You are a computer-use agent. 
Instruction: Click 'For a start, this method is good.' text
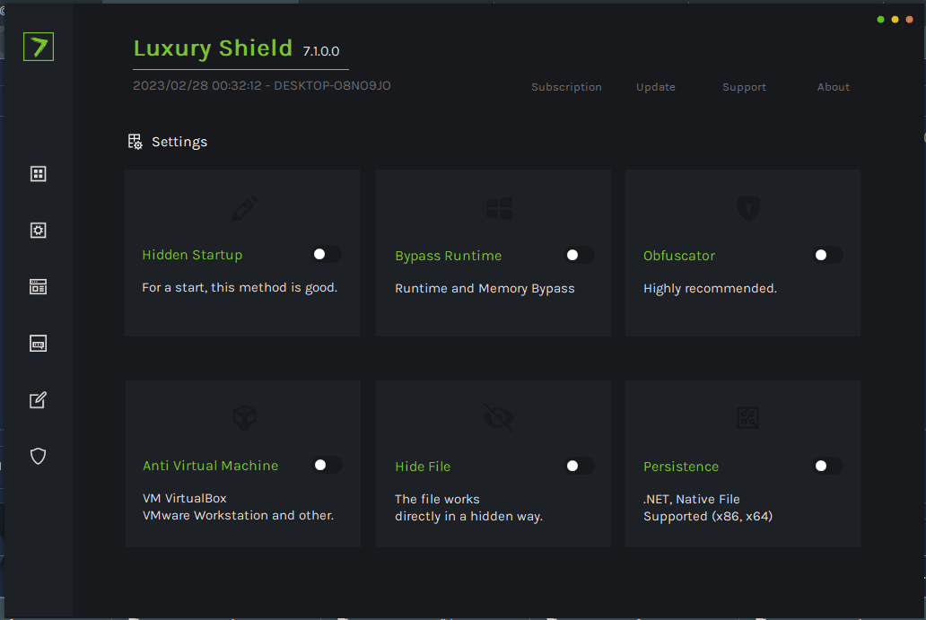click(x=240, y=287)
